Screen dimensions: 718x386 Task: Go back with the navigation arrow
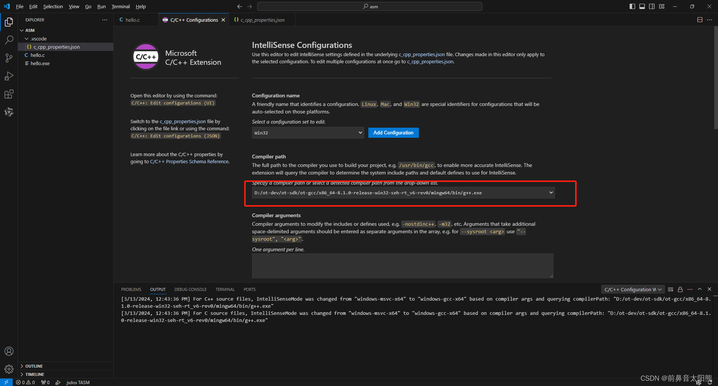click(240, 6)
